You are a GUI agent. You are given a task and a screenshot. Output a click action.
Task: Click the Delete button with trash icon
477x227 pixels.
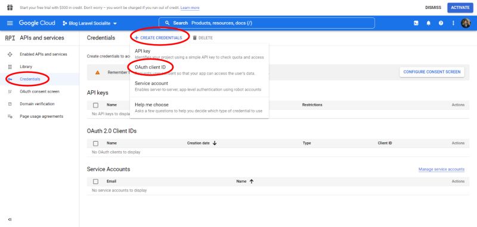click(203, 38)
